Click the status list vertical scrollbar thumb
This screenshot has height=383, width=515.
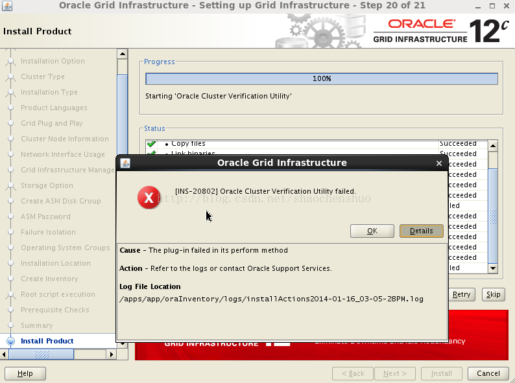click(493, 216)
